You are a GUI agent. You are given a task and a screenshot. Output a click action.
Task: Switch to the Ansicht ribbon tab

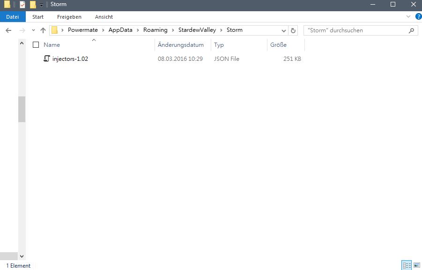[x=104, y=16]
